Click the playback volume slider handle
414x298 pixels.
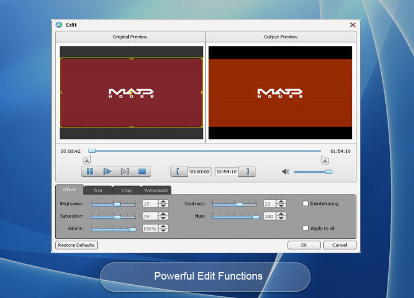329,172
